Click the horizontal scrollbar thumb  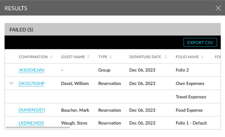[x=38, y=127]
